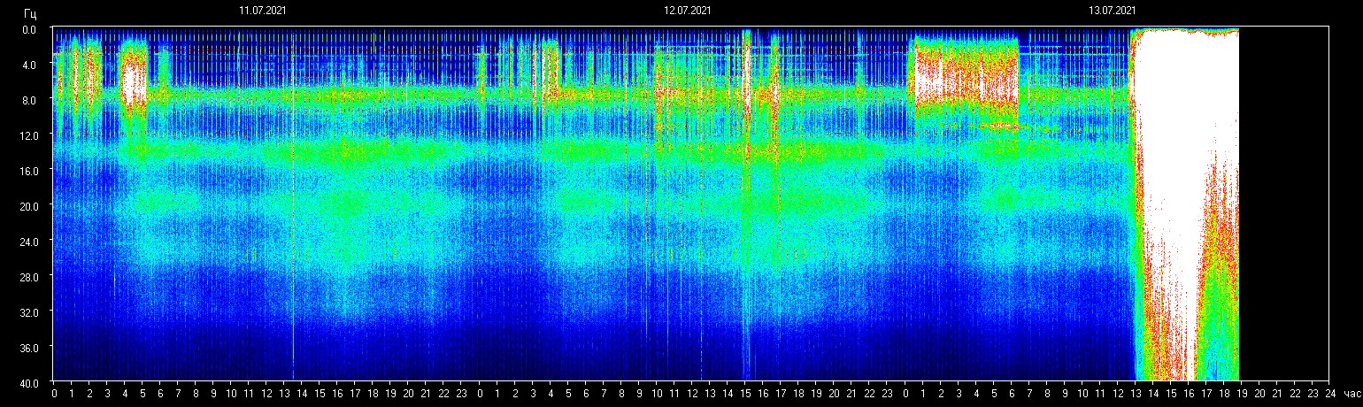The height and width of the screenshot is (407, 1363).
Task: Click the 4.0 frequency axis label
Action: [x=29, y=65]
